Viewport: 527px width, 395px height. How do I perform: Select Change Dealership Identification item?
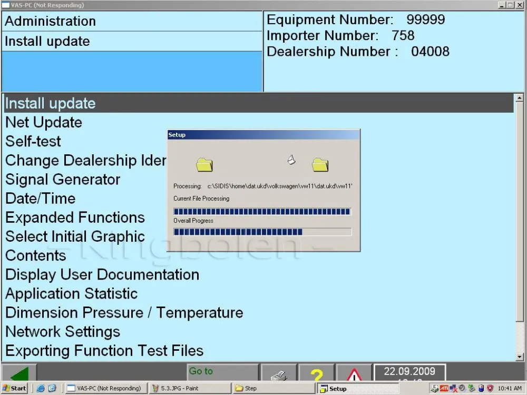coord(86,161)
